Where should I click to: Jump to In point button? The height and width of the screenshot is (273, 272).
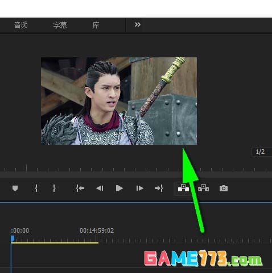(80, 188)
